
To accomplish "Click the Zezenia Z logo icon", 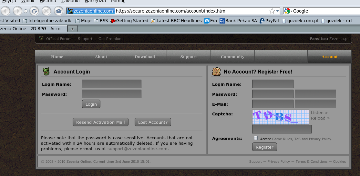I will tap(41, 39).
